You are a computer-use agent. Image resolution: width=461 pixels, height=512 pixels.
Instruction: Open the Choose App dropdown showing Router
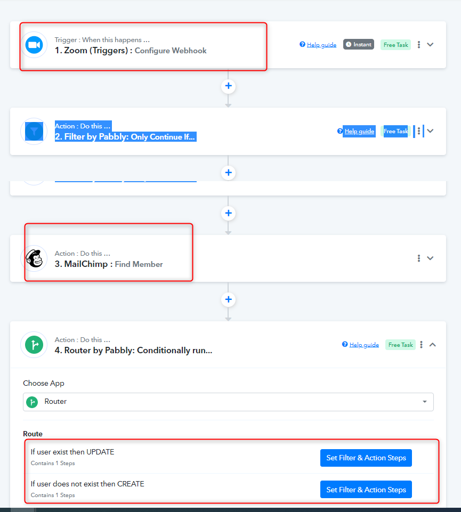[x=228, y=402]
